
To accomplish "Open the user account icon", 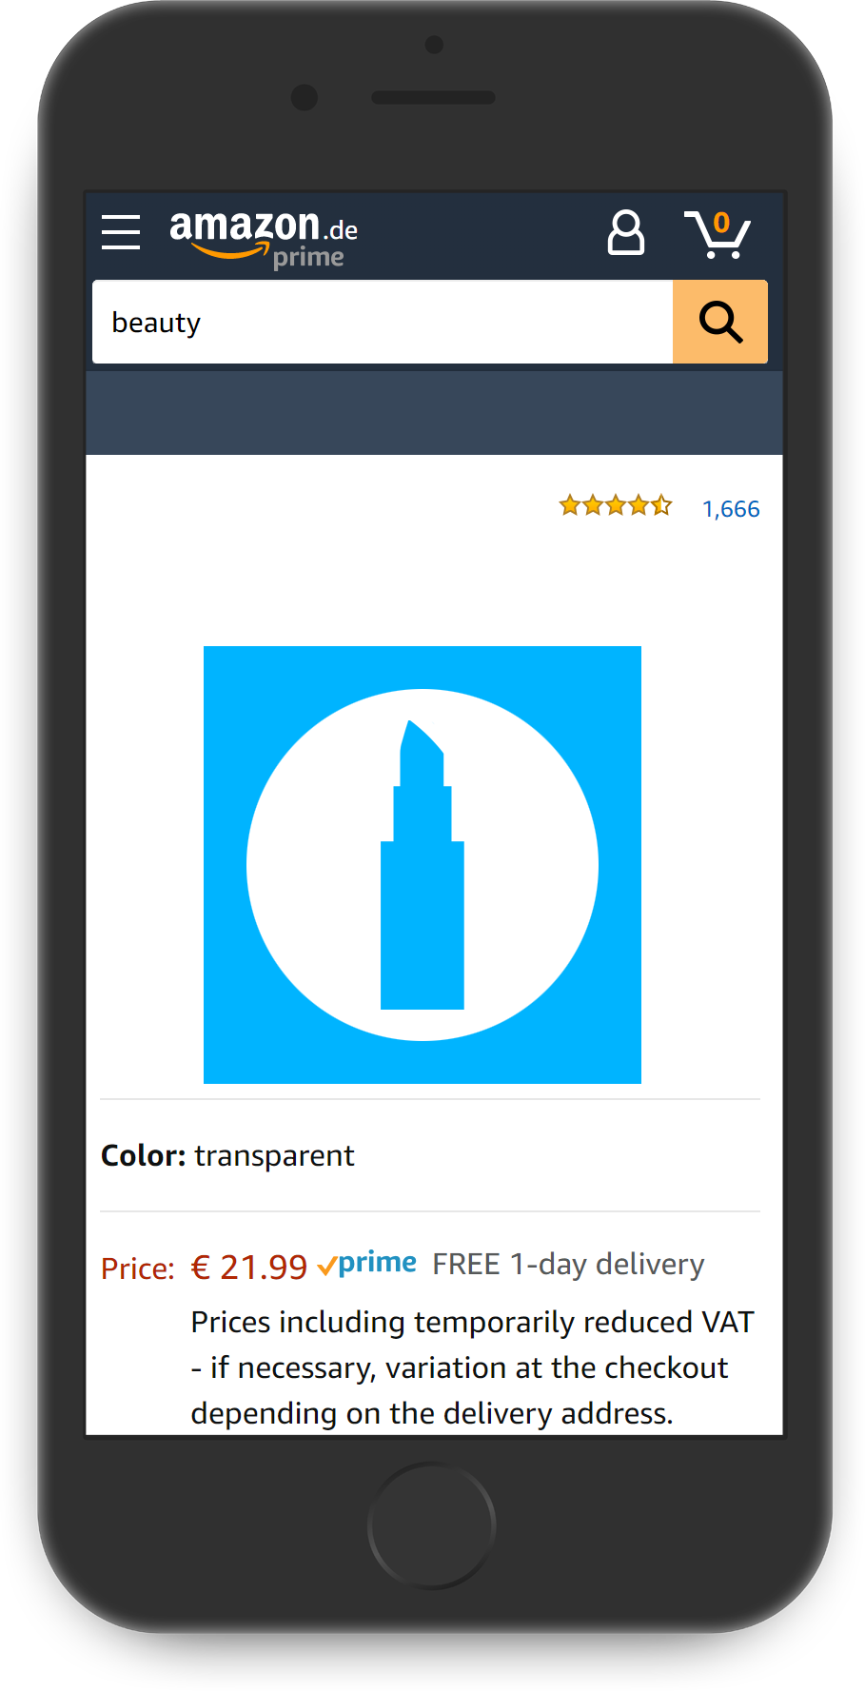I will coord(625,233).
